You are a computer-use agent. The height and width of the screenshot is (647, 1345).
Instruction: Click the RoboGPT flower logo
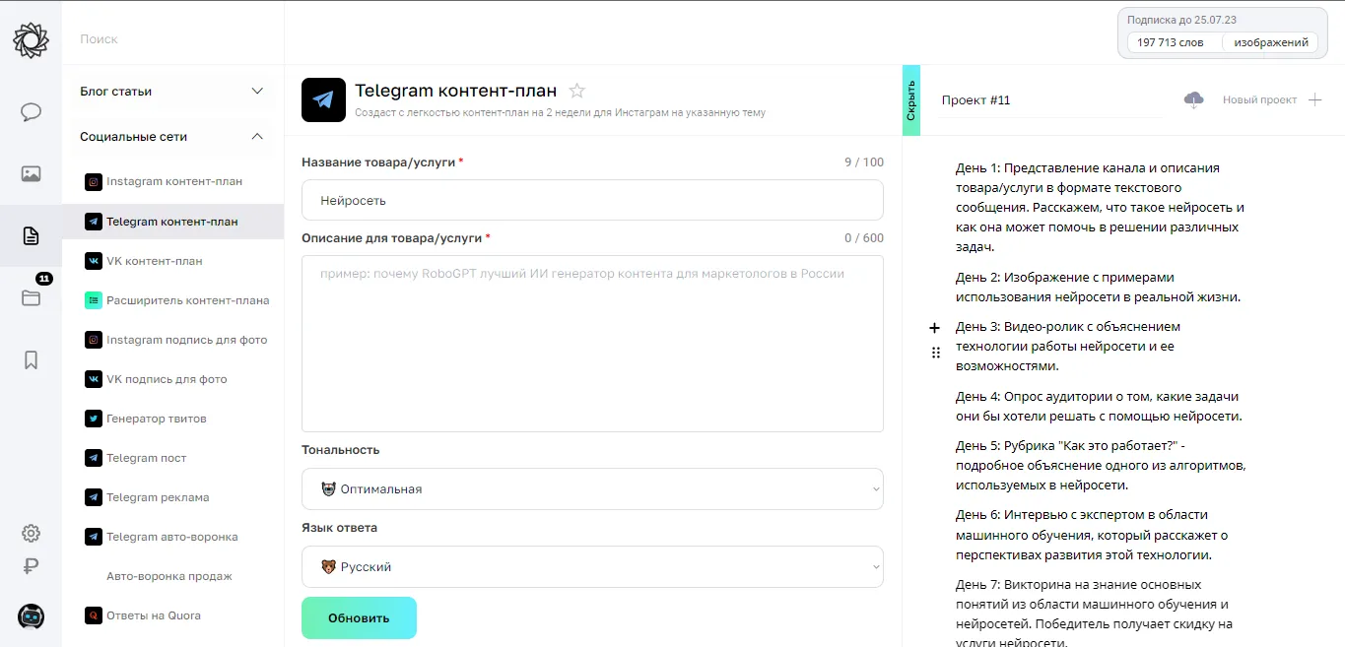click(31, 39)
